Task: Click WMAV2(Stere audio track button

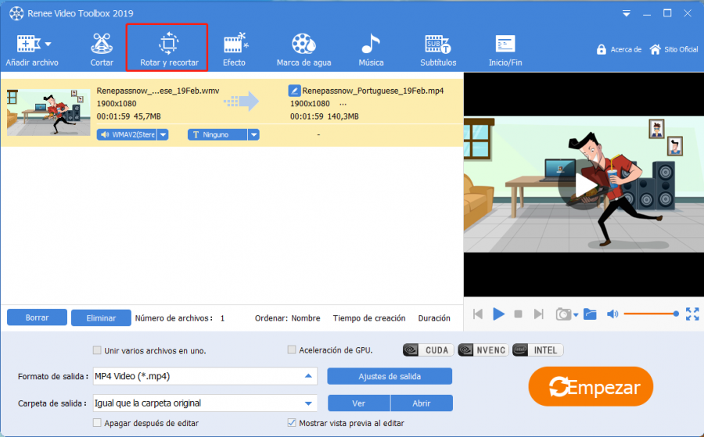Action: pyautogui.click(x=127, y=134)
